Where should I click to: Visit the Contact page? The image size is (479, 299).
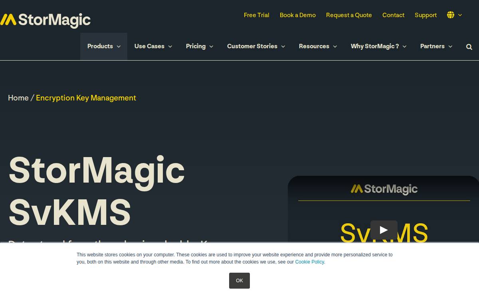coord(393,15)
